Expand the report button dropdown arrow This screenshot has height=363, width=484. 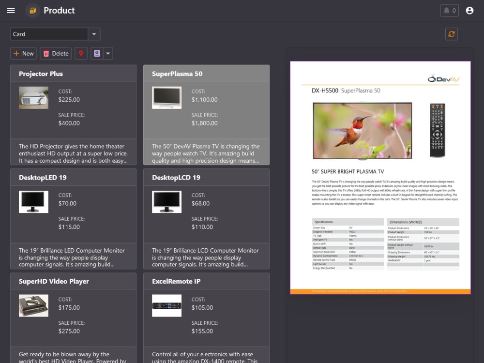pos(108,53)
